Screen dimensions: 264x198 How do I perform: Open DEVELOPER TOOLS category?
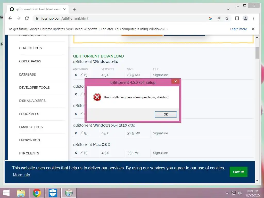34,88
